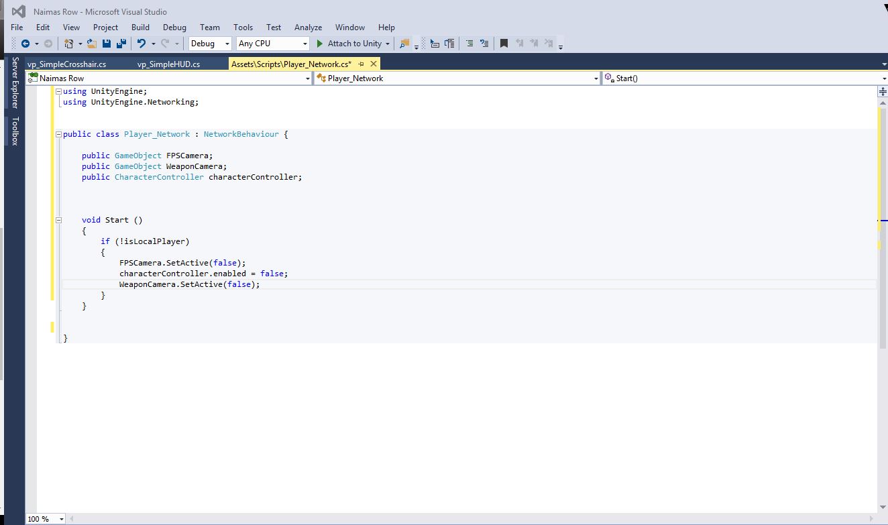Collapse the Player_Network class block
888x525 pixels.
(58, 134)
